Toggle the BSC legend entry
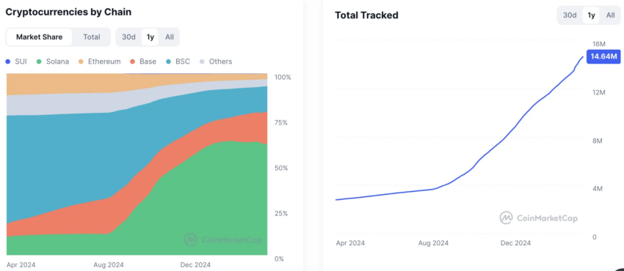 [178, 62]
